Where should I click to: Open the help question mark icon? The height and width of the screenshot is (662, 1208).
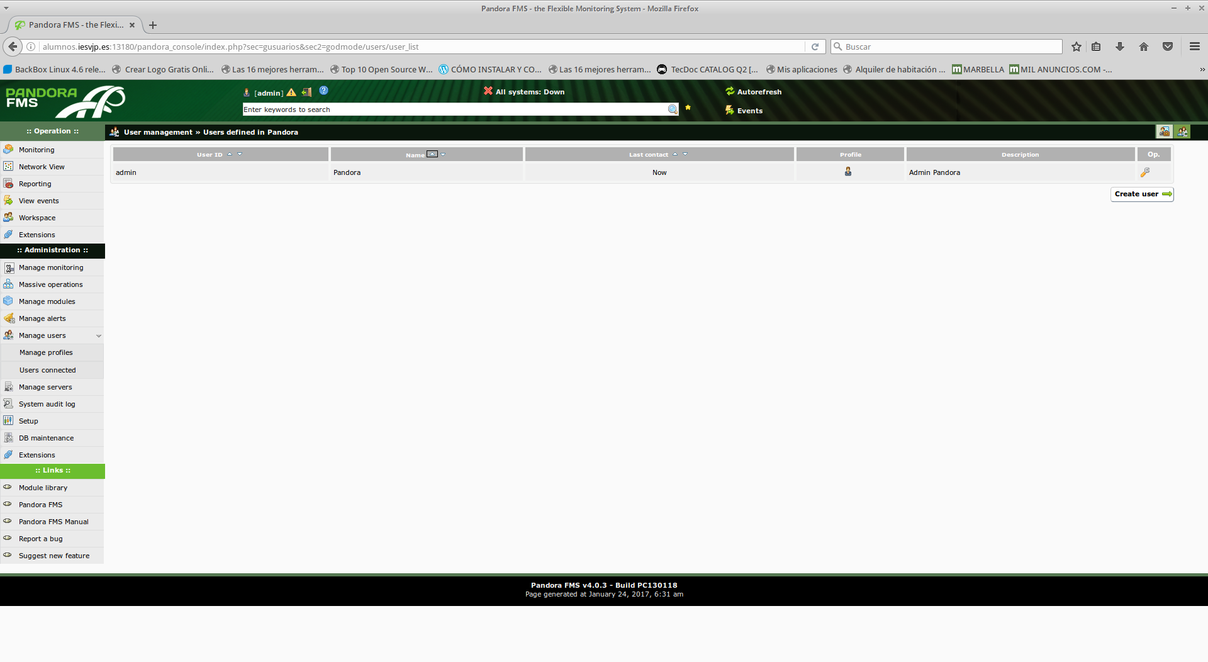(x=323, y=91)
